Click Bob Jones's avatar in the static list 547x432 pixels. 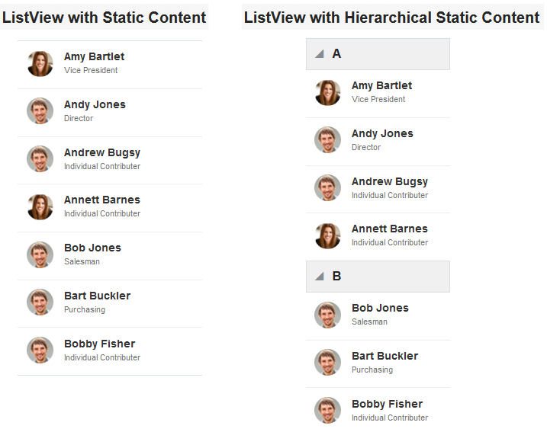coord(40,254)
